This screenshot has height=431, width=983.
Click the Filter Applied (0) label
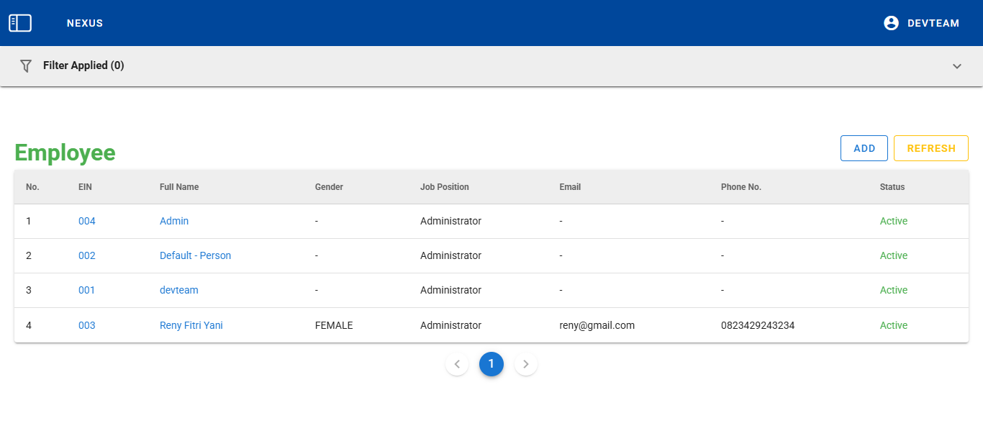click(83, 65)
